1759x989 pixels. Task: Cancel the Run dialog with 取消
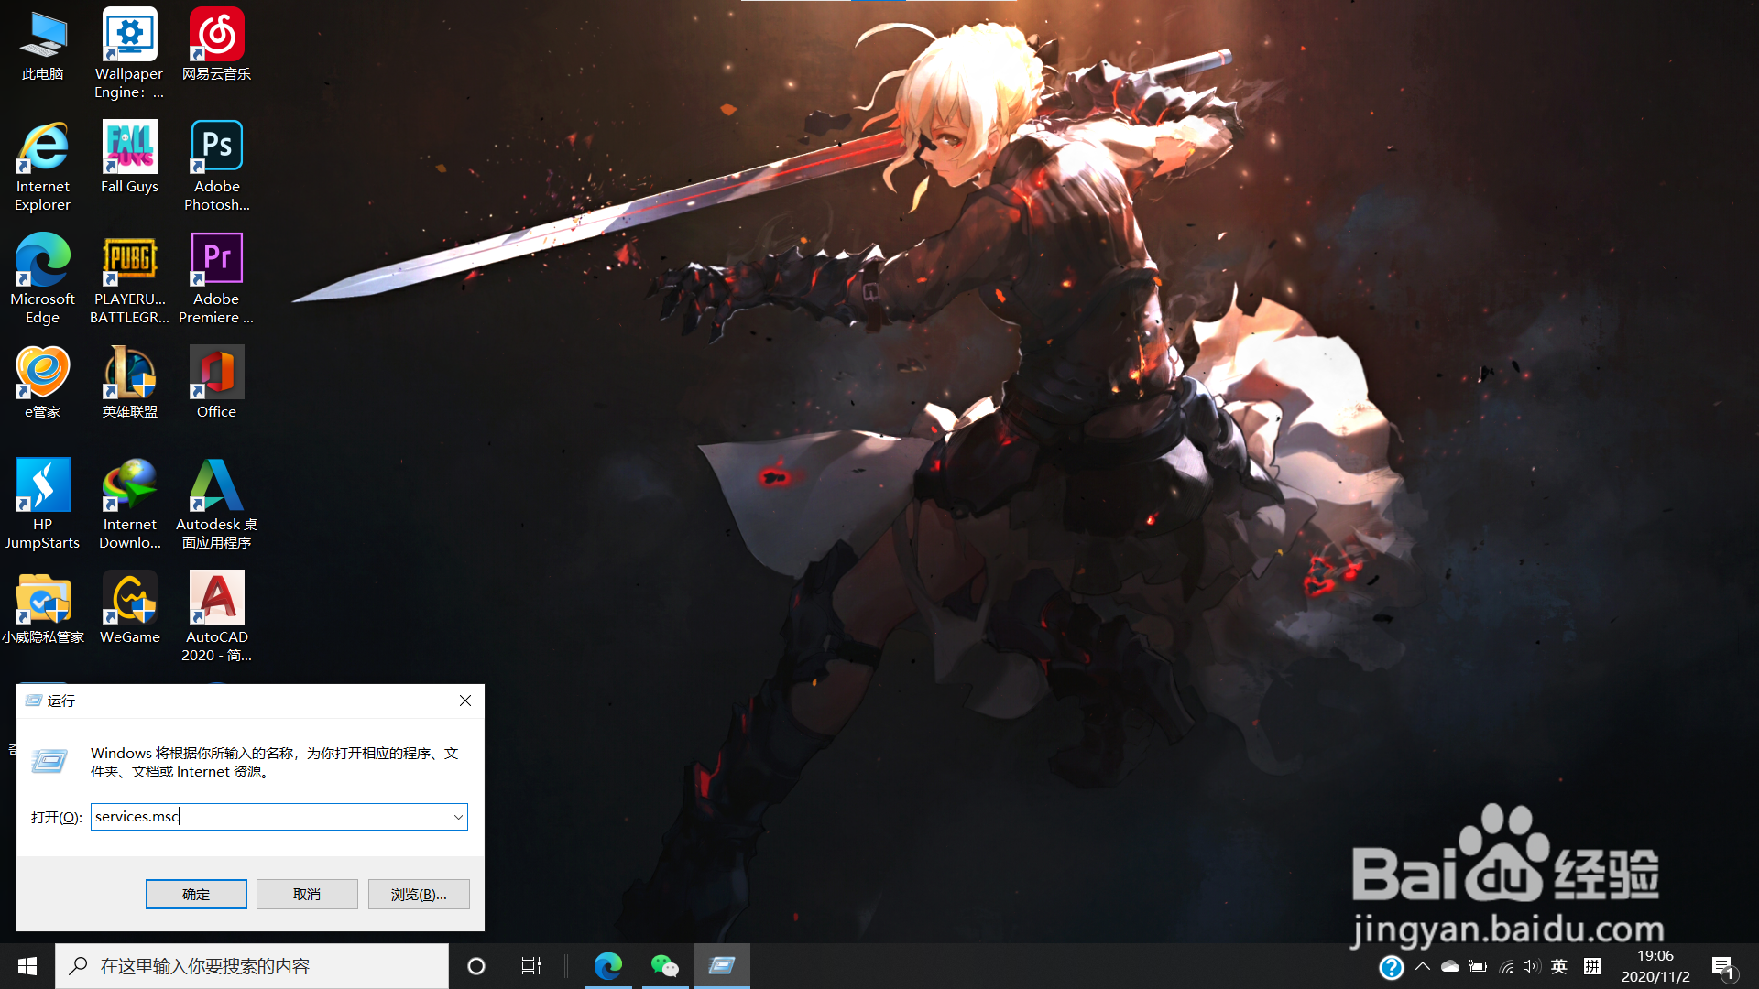tap(307, 894)
